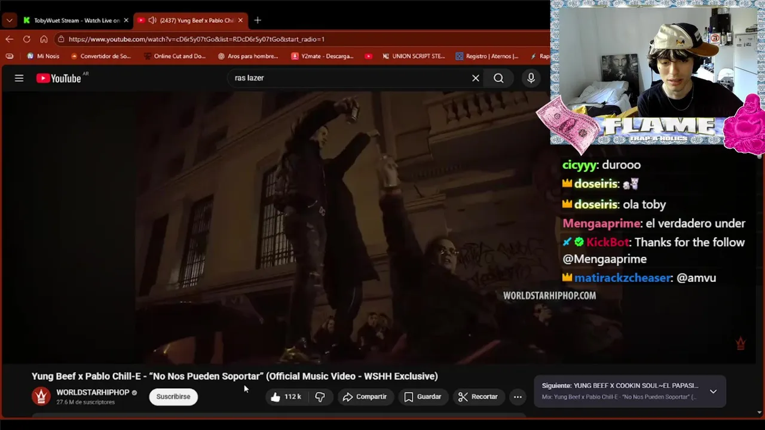The image size is (765, 430).
Task: Like the video showing 112 k
Action: (286, 397)
